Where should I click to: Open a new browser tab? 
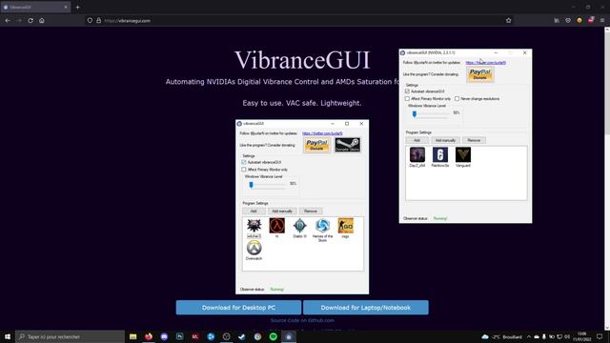coord(77,7)
